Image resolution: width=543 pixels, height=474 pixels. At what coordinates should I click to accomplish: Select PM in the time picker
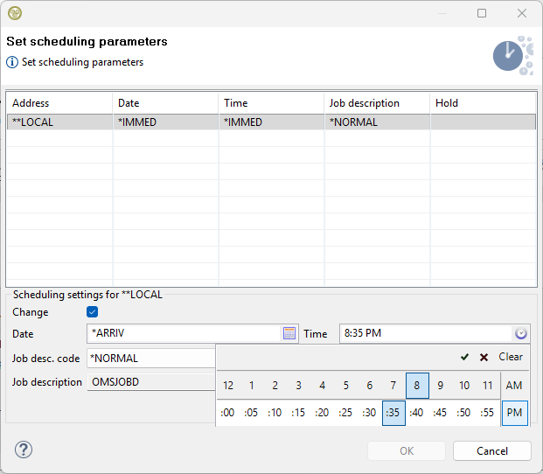pyautogui.click(x=514, y=413)
